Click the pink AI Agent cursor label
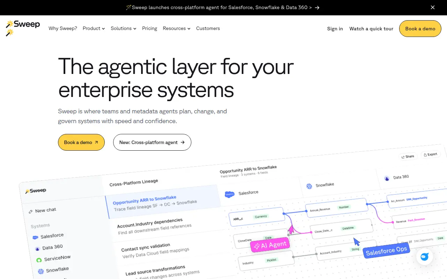This screenshot has width=447, height=279. [270, 245]
